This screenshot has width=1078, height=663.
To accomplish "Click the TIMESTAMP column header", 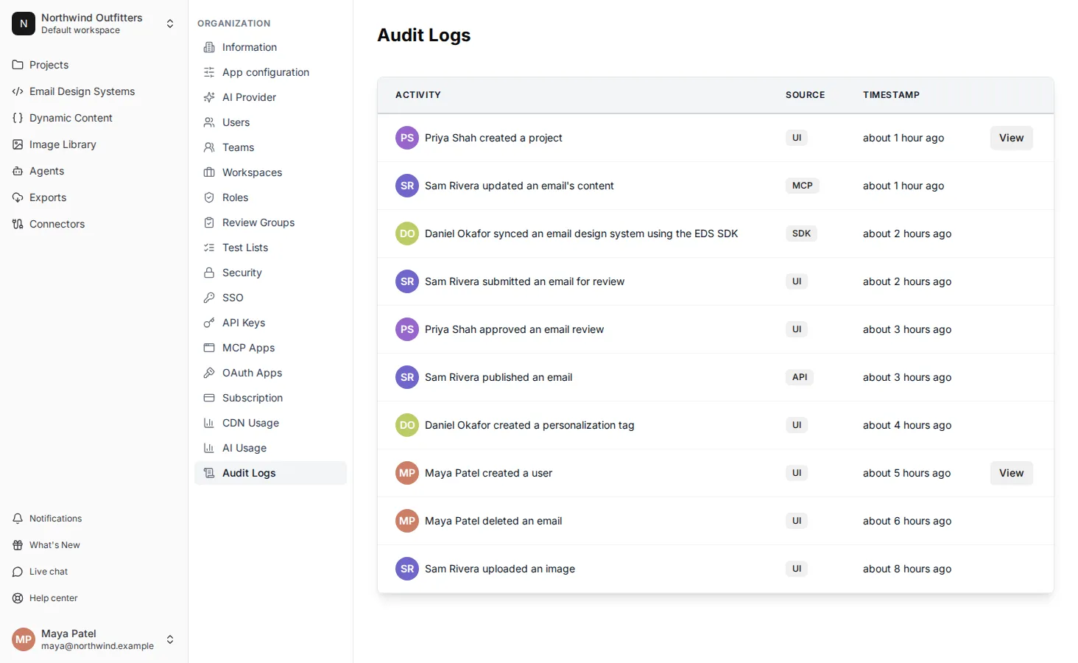I will point(891,95).
